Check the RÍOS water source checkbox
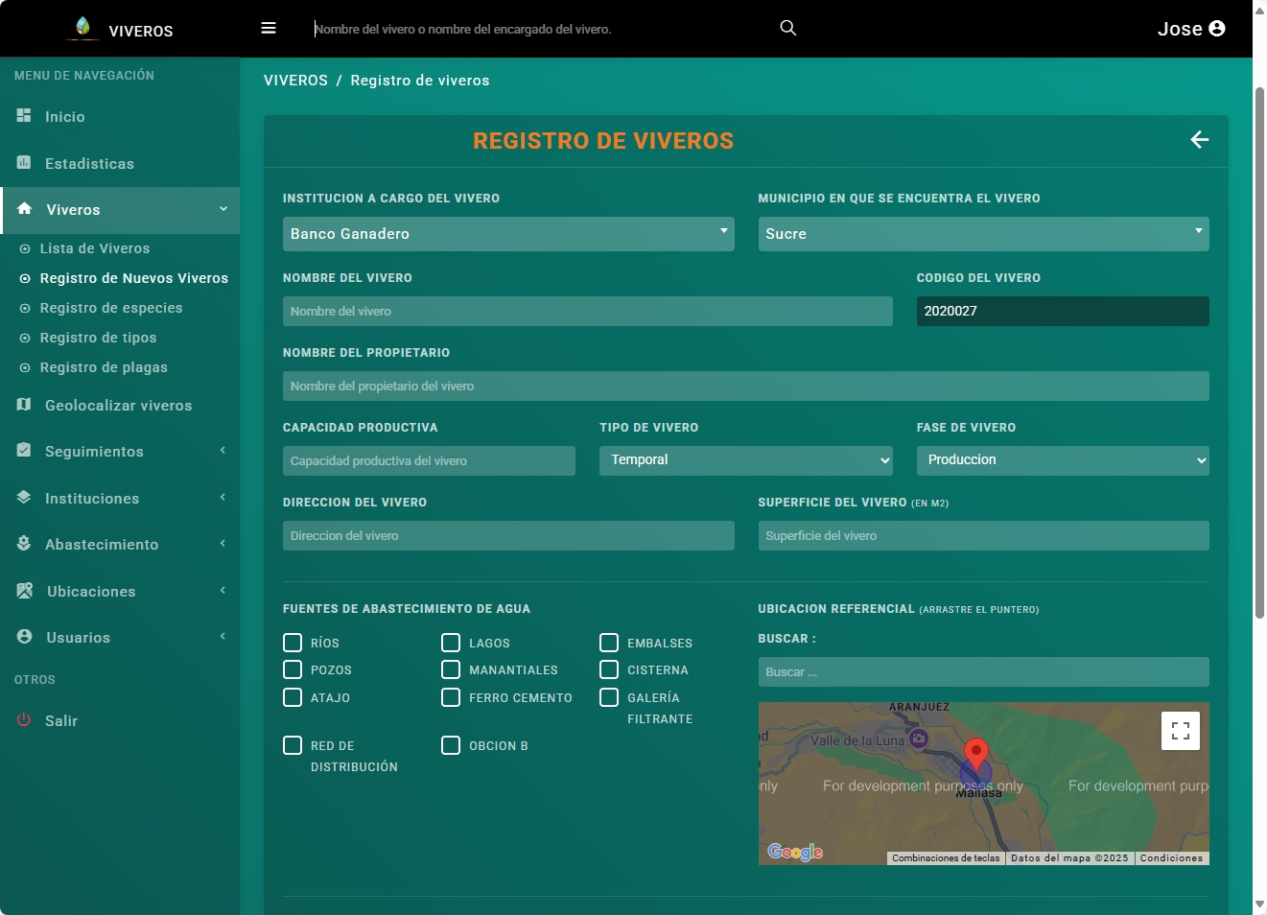The height and width of the screenshot is (915, 1267). [293, 643]
